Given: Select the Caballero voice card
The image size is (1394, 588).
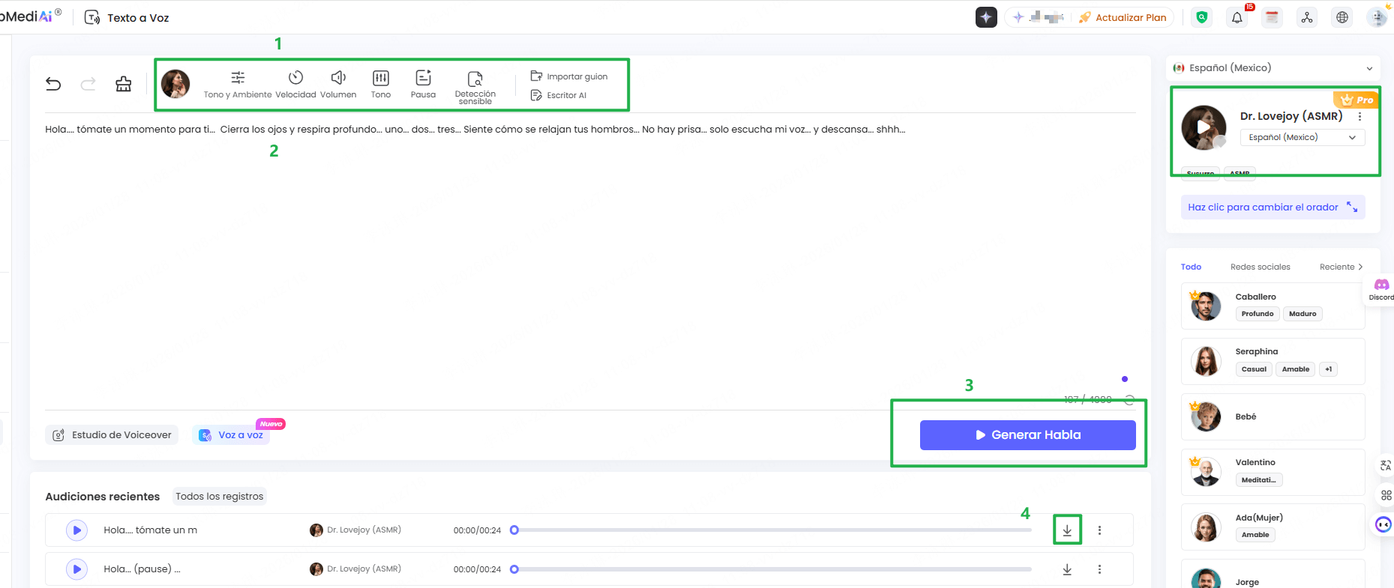Looking at the screenshot, I should (1273, 306).
